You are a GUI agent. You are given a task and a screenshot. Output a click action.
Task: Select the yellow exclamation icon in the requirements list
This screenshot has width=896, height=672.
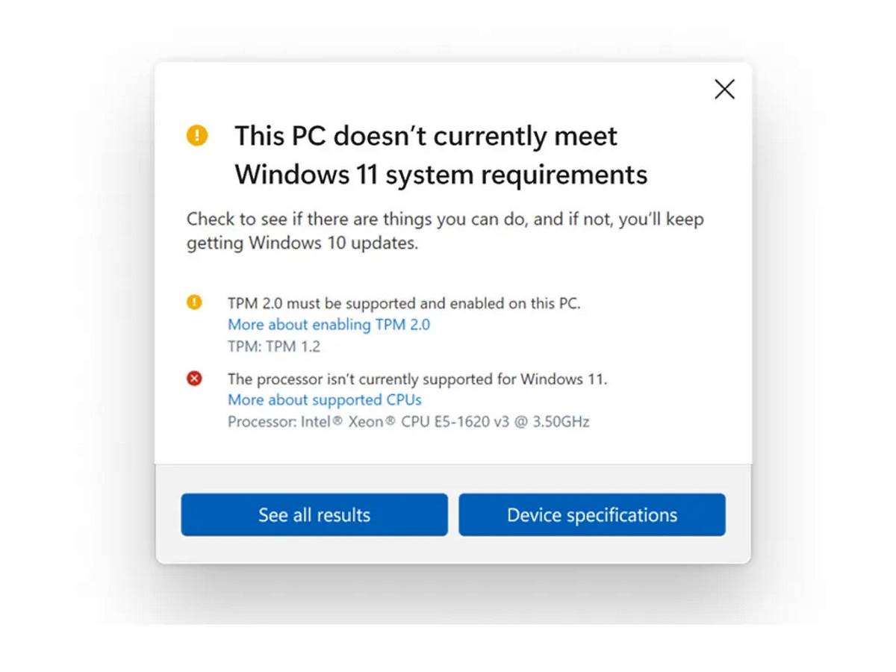[194, 302]
